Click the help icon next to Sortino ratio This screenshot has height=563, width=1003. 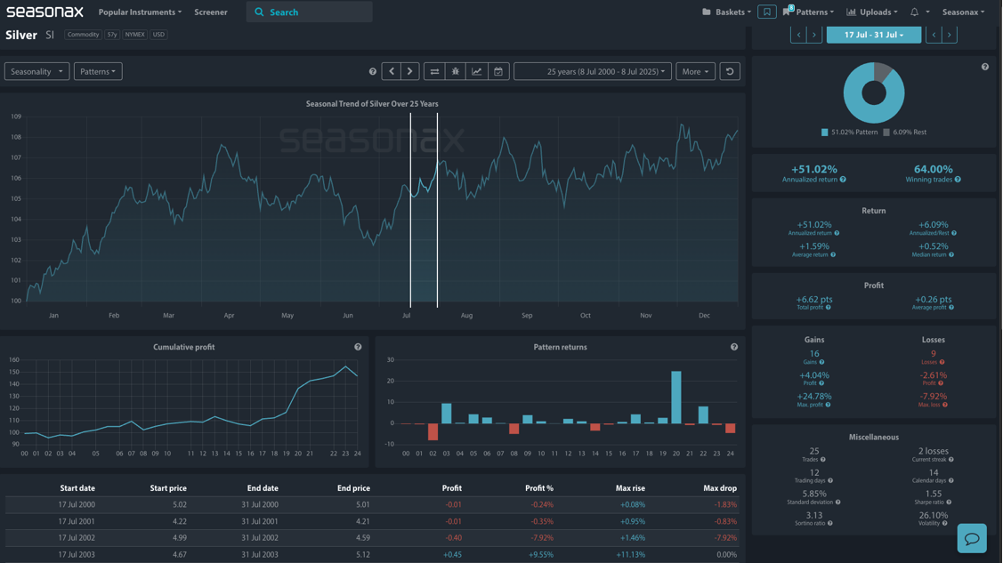click(x=830, y=523)
